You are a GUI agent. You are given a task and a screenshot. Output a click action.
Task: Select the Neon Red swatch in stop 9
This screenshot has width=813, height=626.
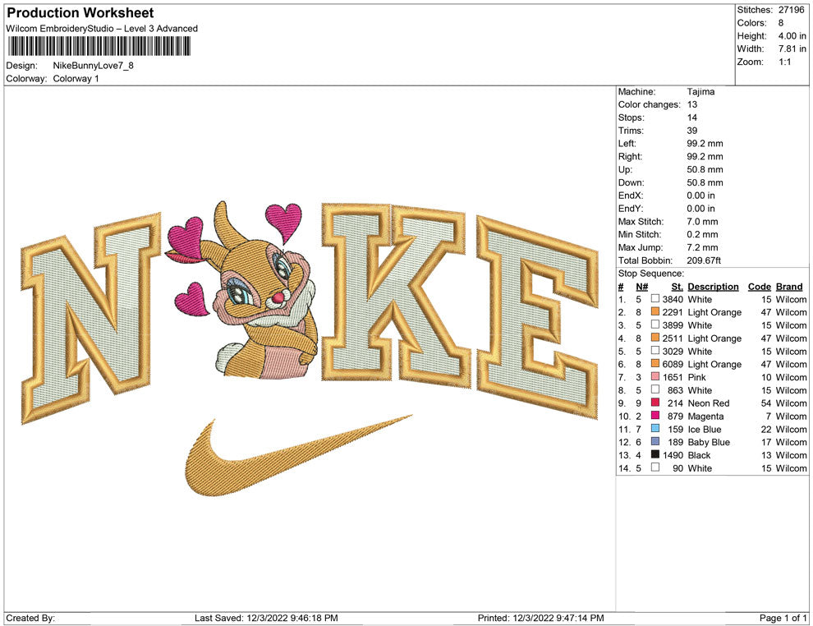pos(655,403)
